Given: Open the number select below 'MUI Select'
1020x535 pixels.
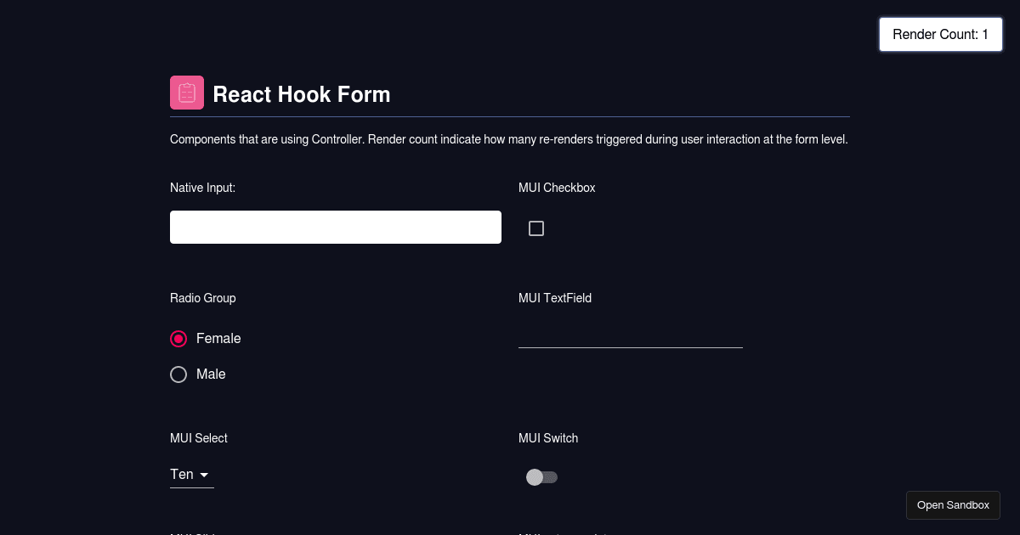Looking at the screenshot, I should click(187, 474).
